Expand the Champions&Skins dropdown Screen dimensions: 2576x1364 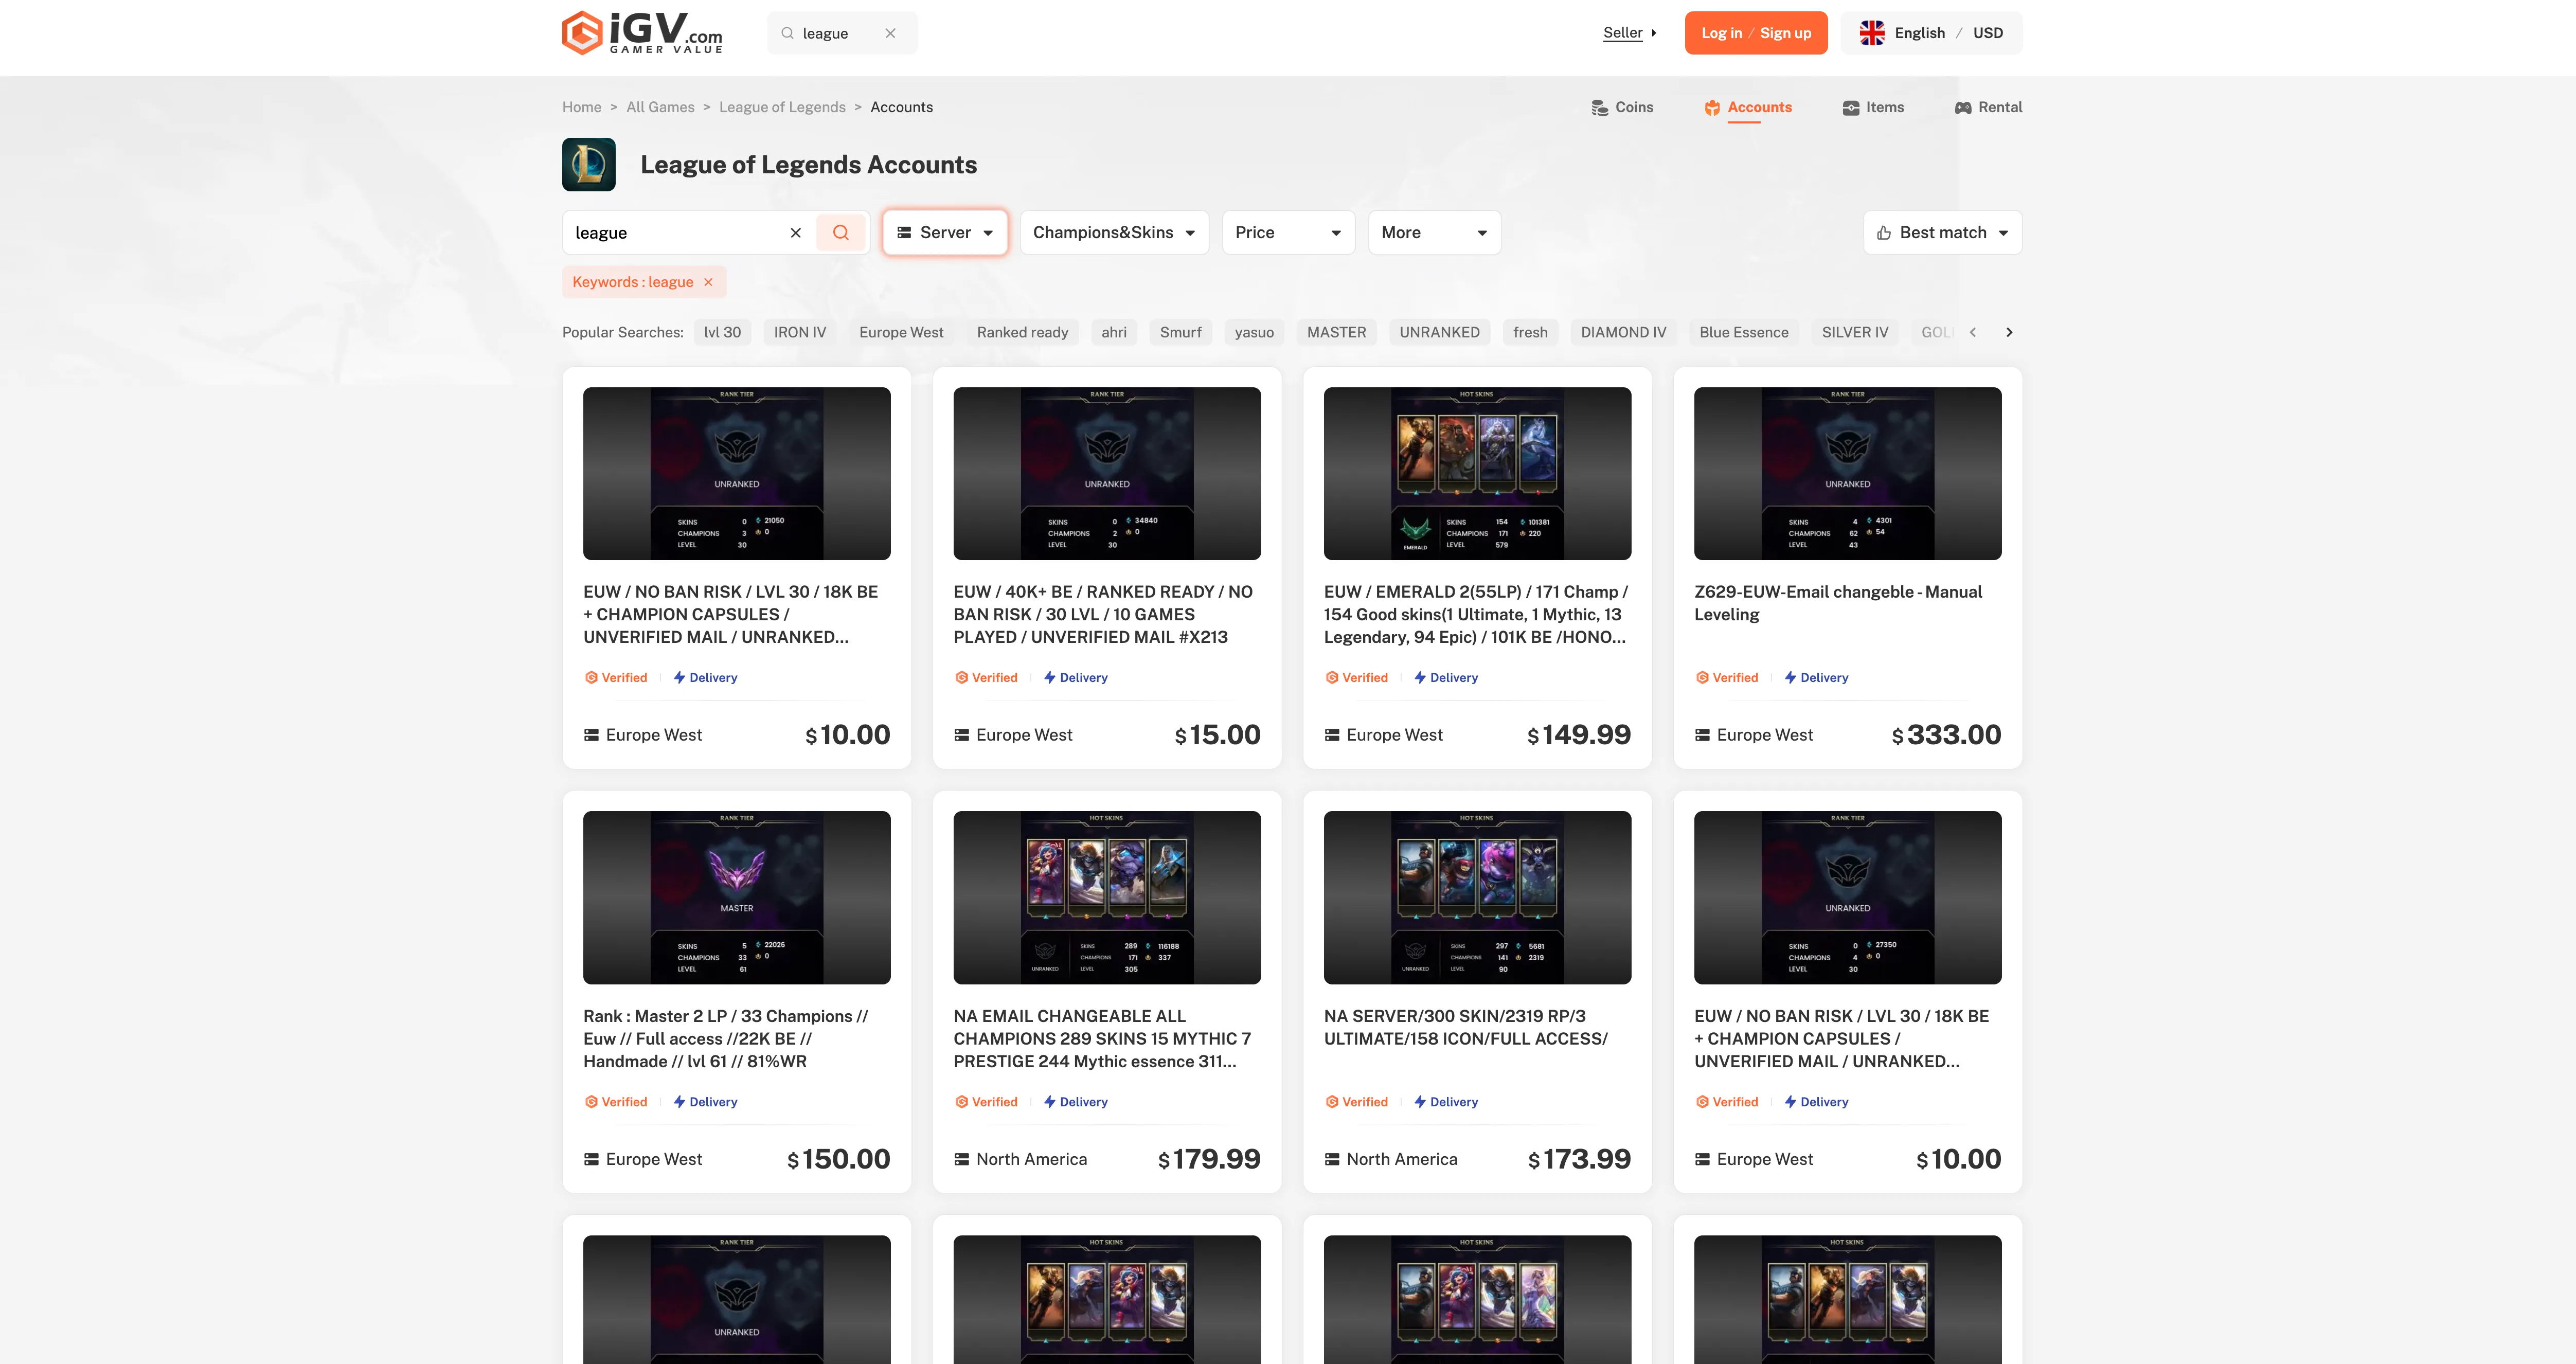[x=1113, y=232]
